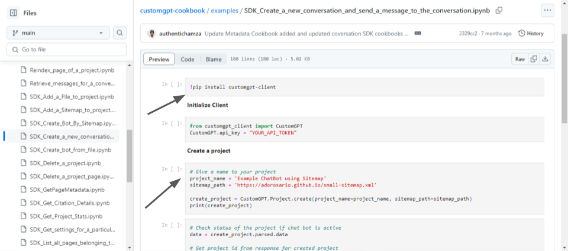
Task: Open Raw file view
Action: click(x=520, y=59)
